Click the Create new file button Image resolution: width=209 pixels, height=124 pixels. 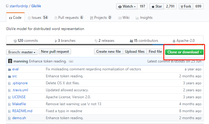point(109,52)
